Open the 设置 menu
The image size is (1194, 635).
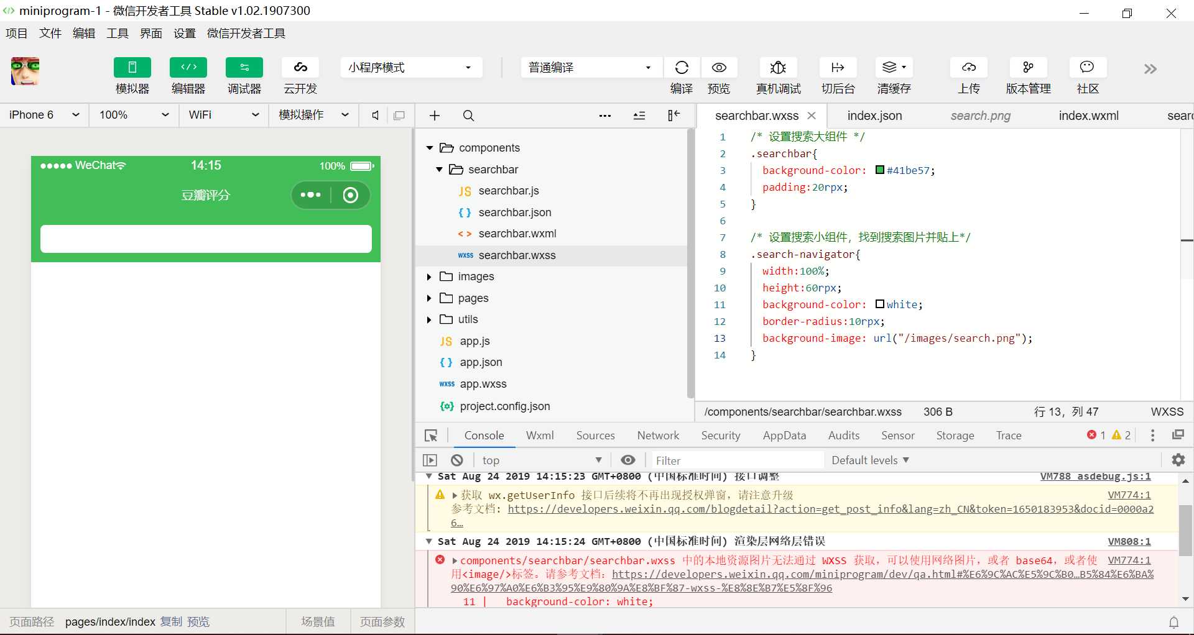coord(185,34)
